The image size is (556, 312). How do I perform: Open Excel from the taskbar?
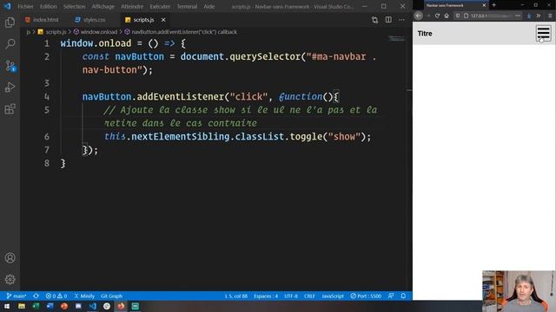[x=36, y=306]
